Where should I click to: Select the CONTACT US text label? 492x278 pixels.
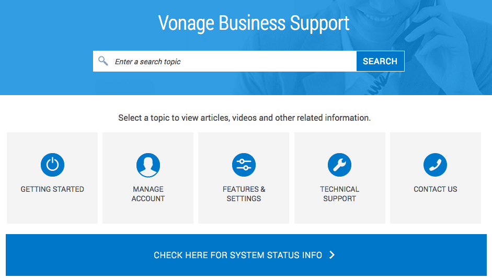tap(435, 189)
